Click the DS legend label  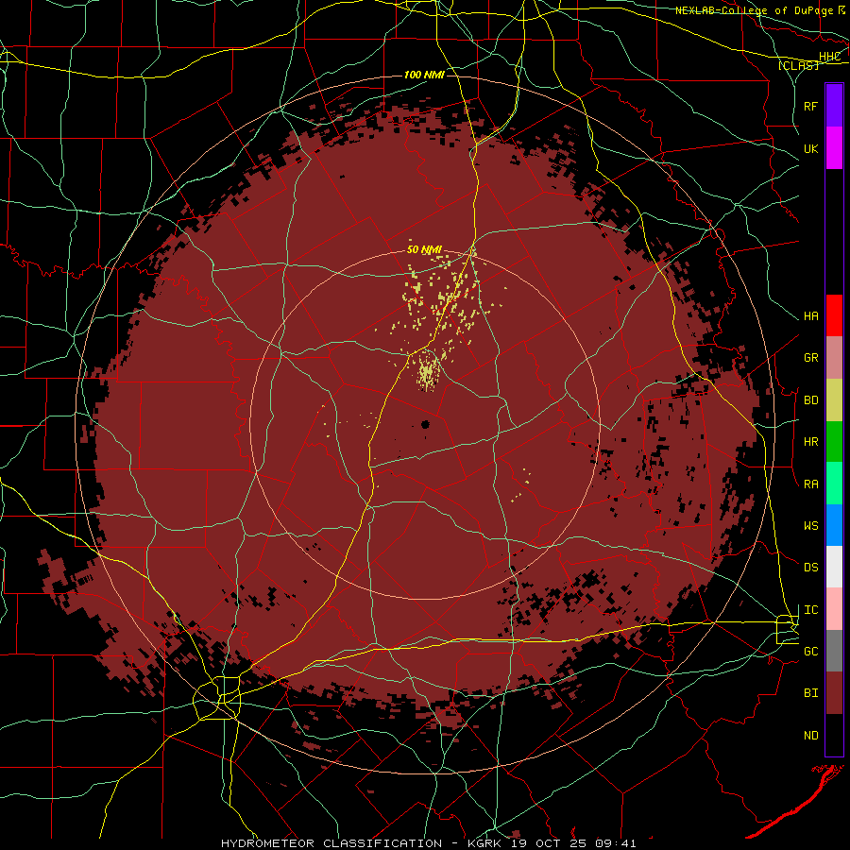[x=810, y=568]
